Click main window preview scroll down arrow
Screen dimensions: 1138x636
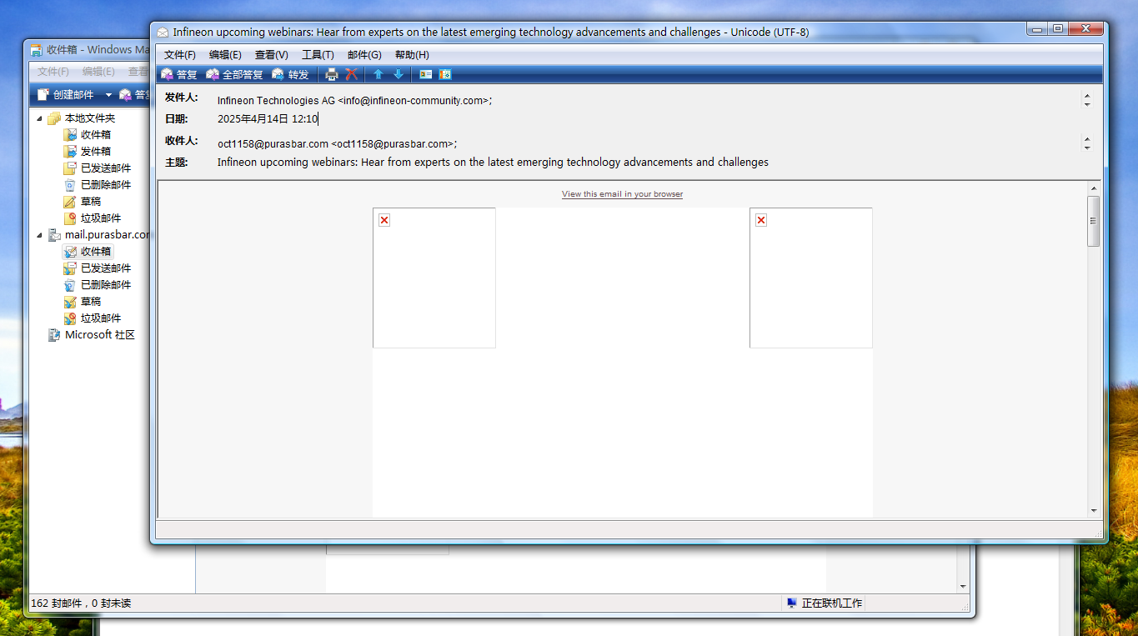[x=963, y=587]
